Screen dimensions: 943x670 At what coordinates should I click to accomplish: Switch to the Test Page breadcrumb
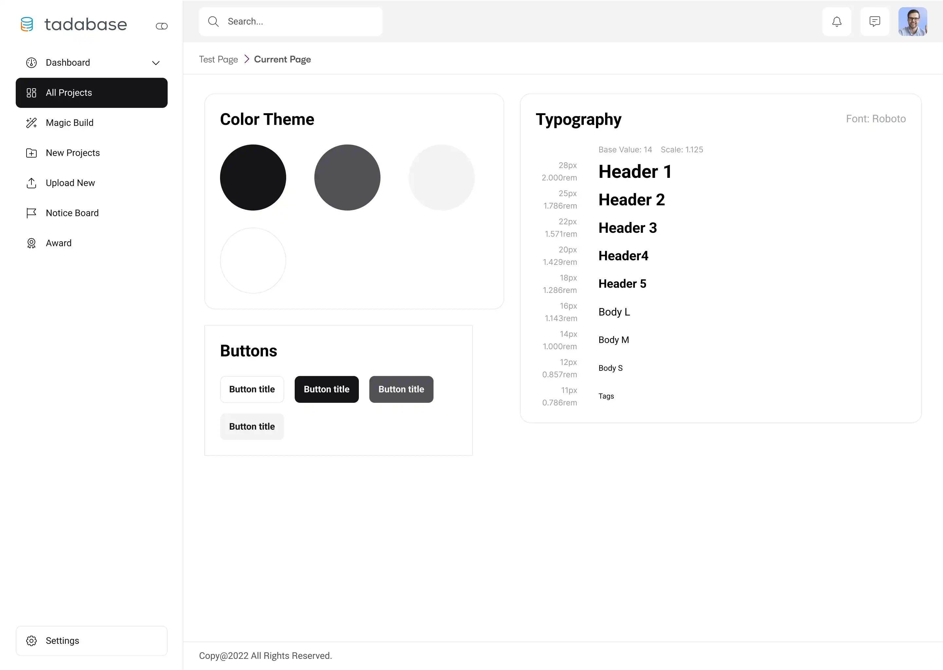218,59
